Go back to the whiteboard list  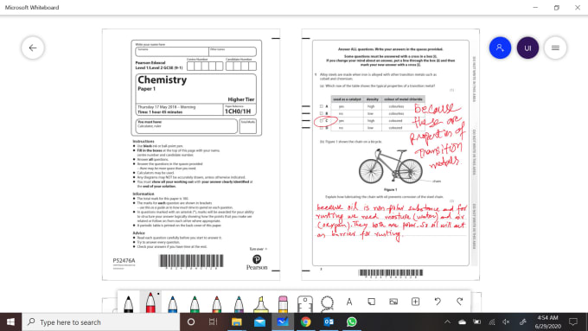click(x=33, y=48)
